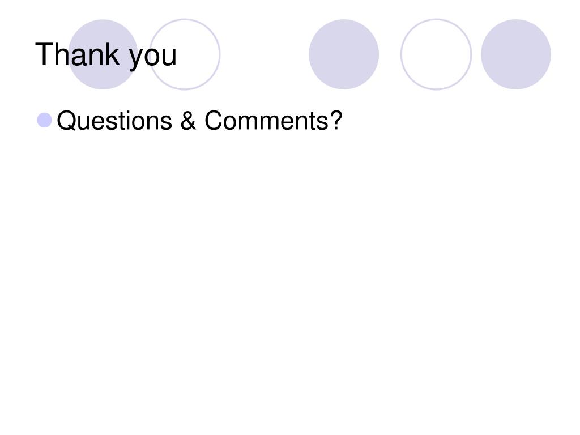Click the outlined circle behind the word "you"
This screenshot has height=435, width=580.
coord(185,54)
